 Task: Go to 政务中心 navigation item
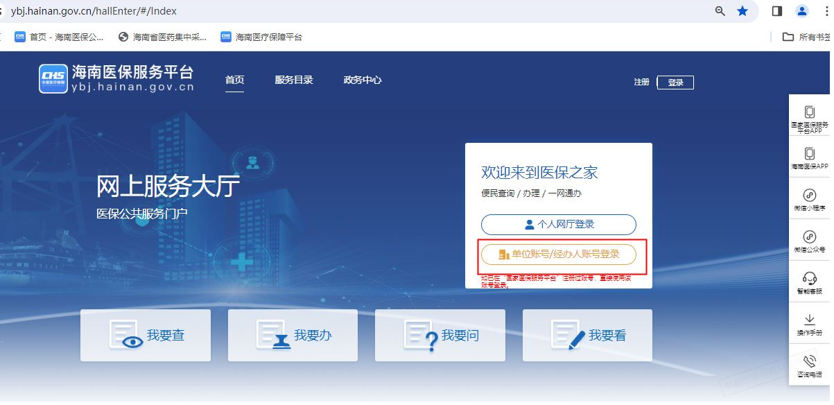point(363,80)
